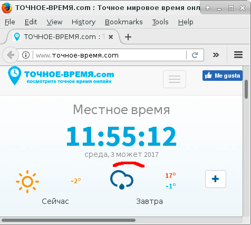Close the ТОЧНОЕ-ВРЕМЯ.com tab
The height and width of the screenshot is (225, 251).
tap(111, 37)
